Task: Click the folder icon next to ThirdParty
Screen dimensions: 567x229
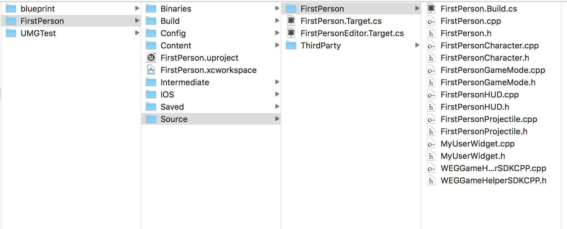Action: click(291, 45)
